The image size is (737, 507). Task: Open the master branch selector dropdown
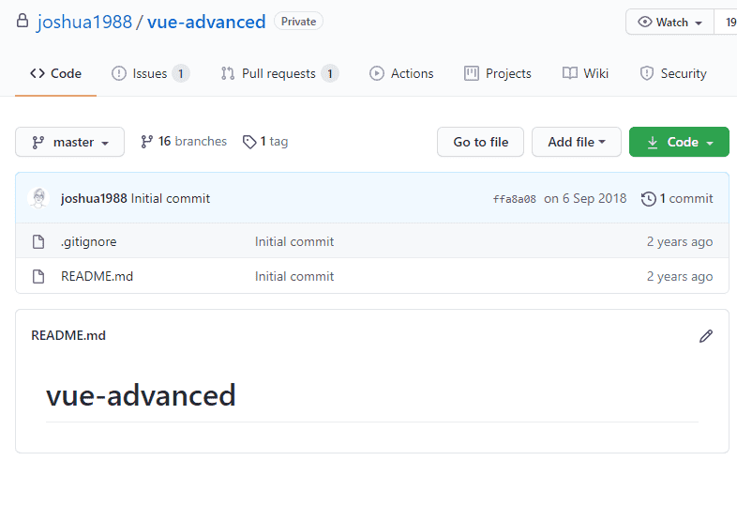coord(69,142)
